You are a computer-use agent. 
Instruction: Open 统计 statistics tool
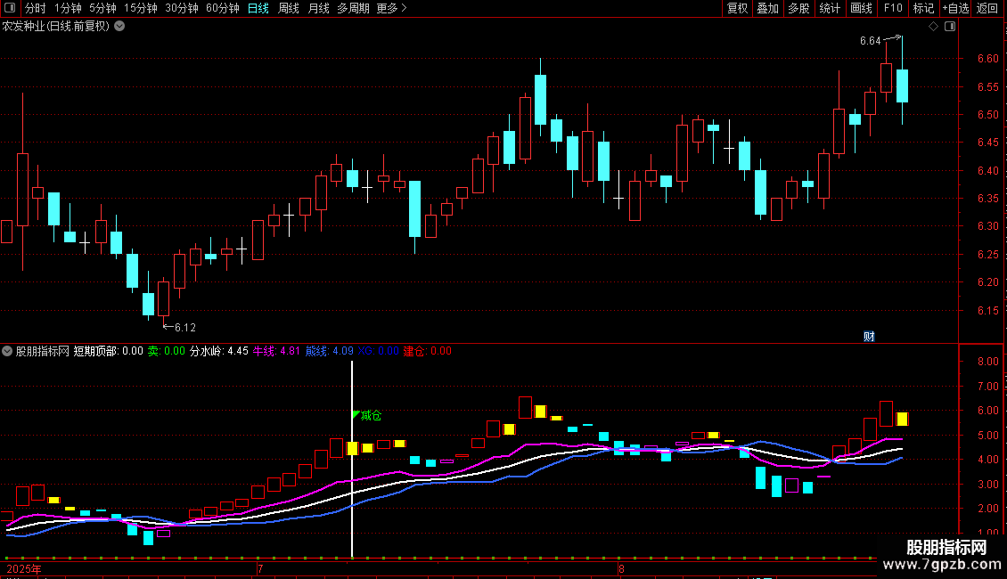(x=830, y=8)
